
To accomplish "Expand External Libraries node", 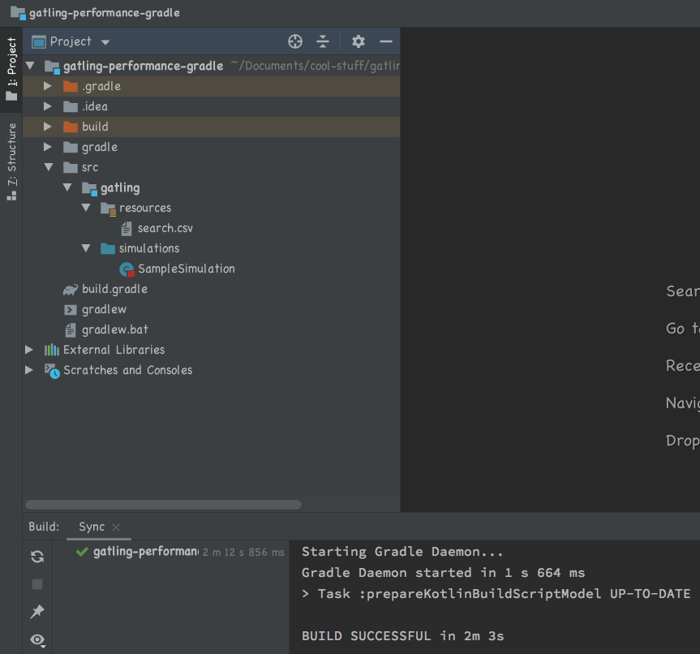I will [x=29, y=350].
